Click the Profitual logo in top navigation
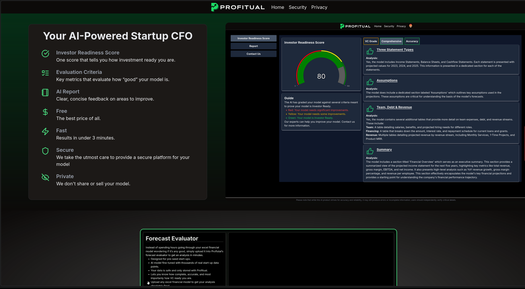The image size is (525, 289). tap(238, 7)
